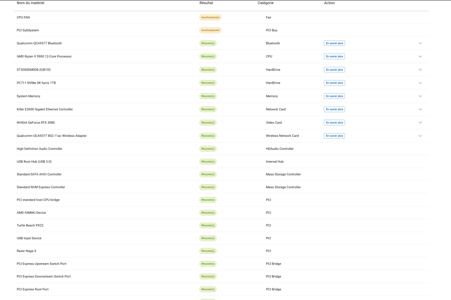Select the AMD IOMMU Device name
Viewport: 451px width, 300px height.
[x=32, y=213]
